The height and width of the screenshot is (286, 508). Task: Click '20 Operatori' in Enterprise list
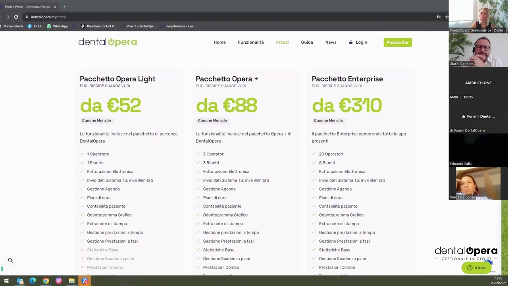(331, 154)
